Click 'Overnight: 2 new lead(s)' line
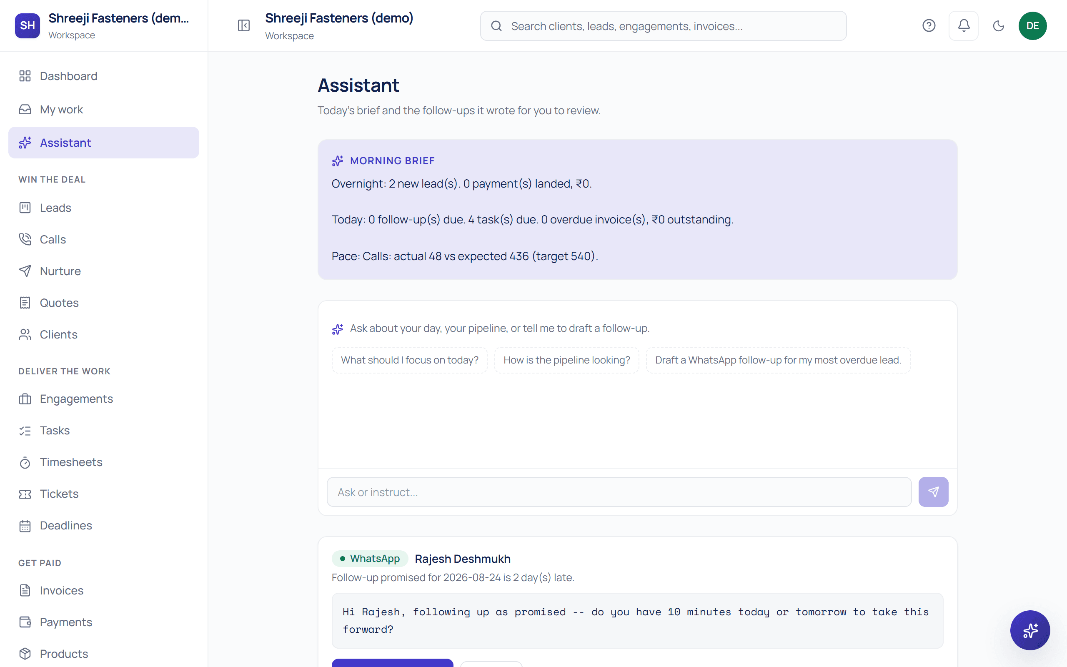 pyautogui.click(x=462, y=183)
